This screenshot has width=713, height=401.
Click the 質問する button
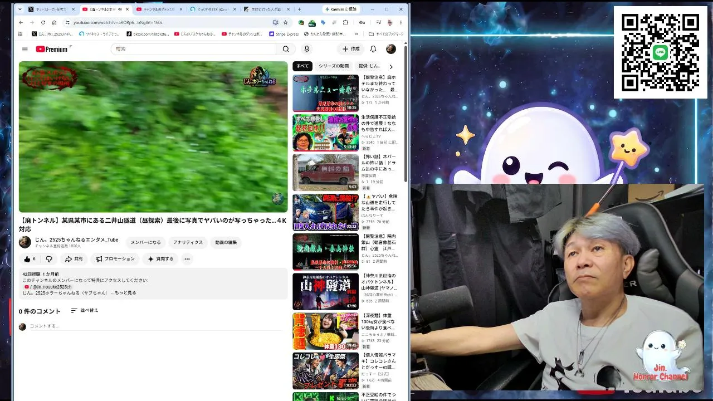[x=160, y=259]
